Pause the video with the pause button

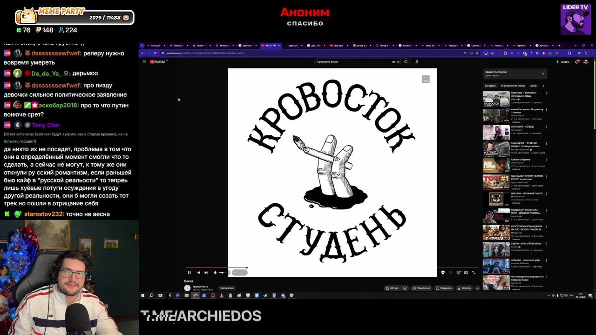tap(189, 273)
